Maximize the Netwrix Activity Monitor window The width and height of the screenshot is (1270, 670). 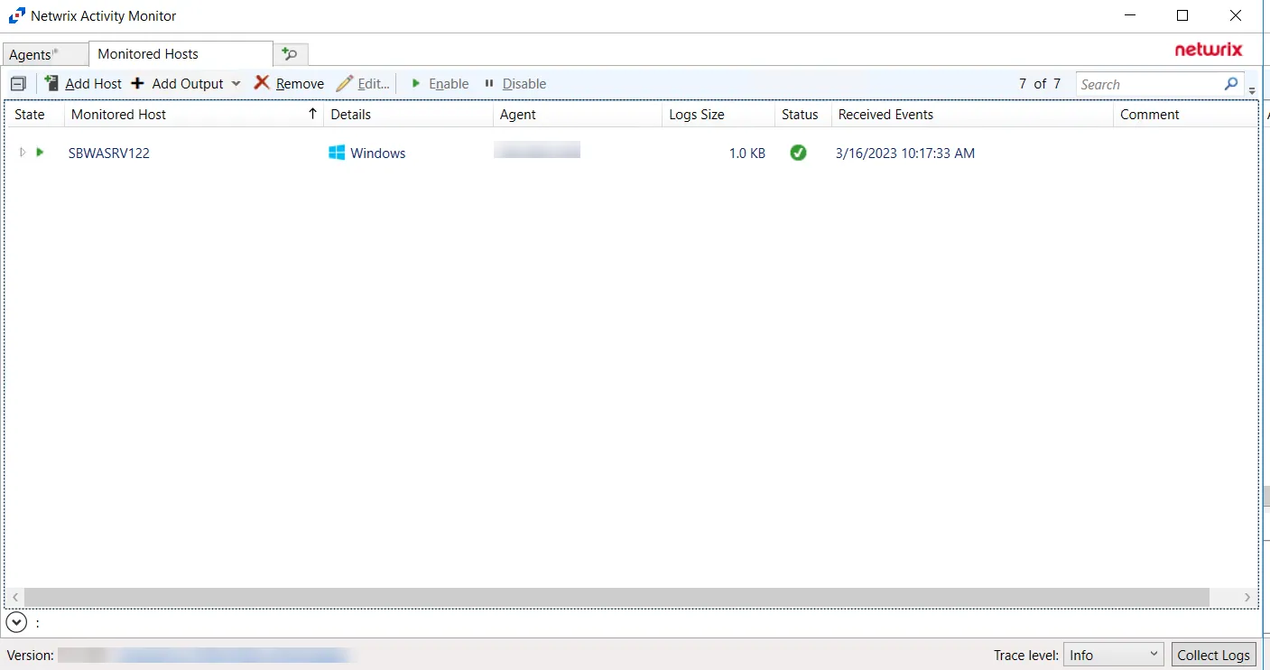(x=1182, y=15)
